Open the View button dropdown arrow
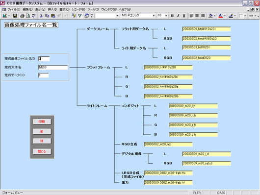 [9, 16]
